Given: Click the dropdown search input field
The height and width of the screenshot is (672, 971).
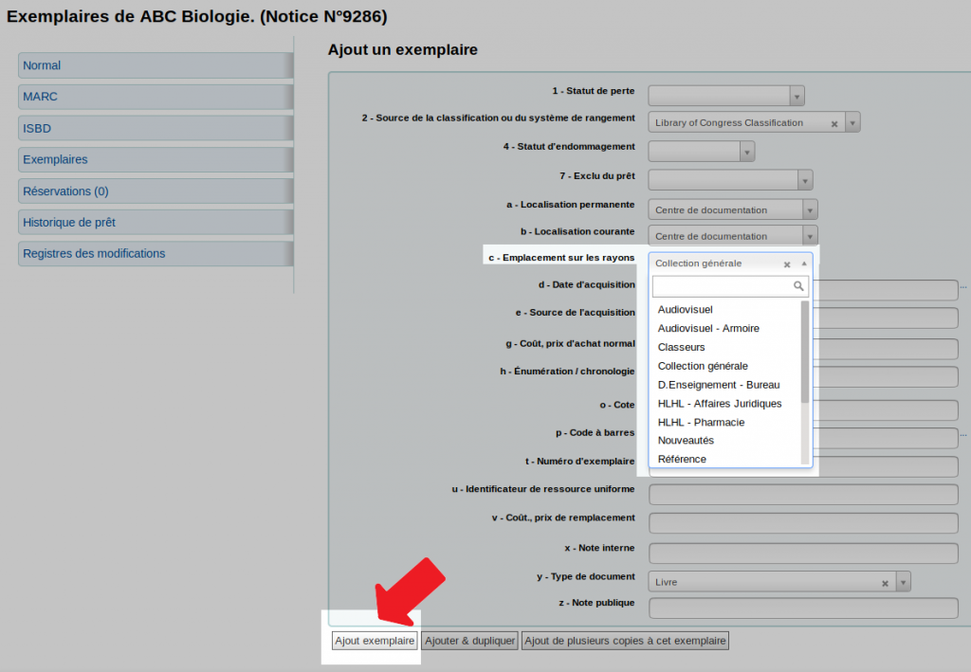Looking at the screenshot, I should click(x=730, y=286).
